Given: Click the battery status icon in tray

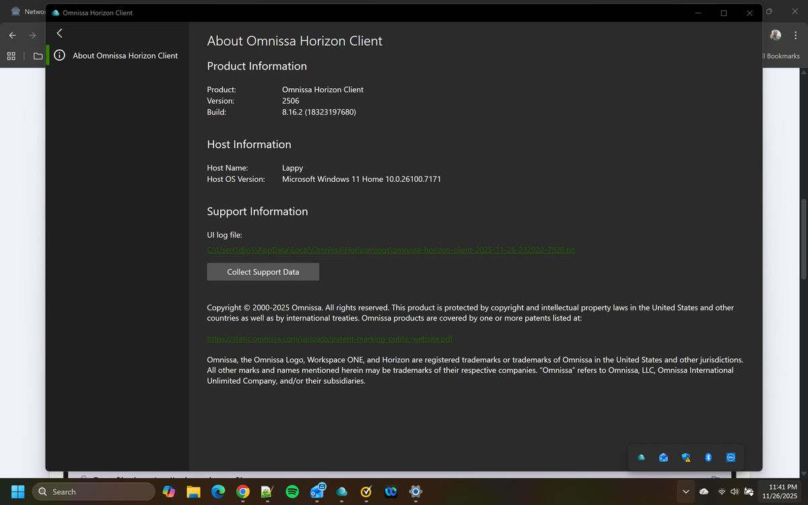Looking at the screenshot, I should point(748,492).
